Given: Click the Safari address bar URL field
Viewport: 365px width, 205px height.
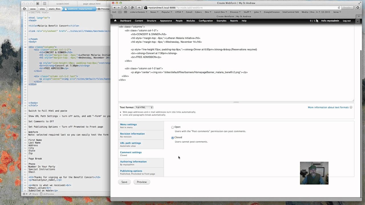Looking at the screenshot, I should (242, 8).
